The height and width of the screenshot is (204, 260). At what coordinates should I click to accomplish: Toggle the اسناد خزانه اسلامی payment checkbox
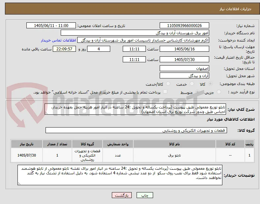click(x=165, y=92)
